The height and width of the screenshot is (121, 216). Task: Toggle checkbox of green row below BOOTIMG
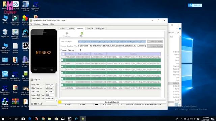[62, 73]
